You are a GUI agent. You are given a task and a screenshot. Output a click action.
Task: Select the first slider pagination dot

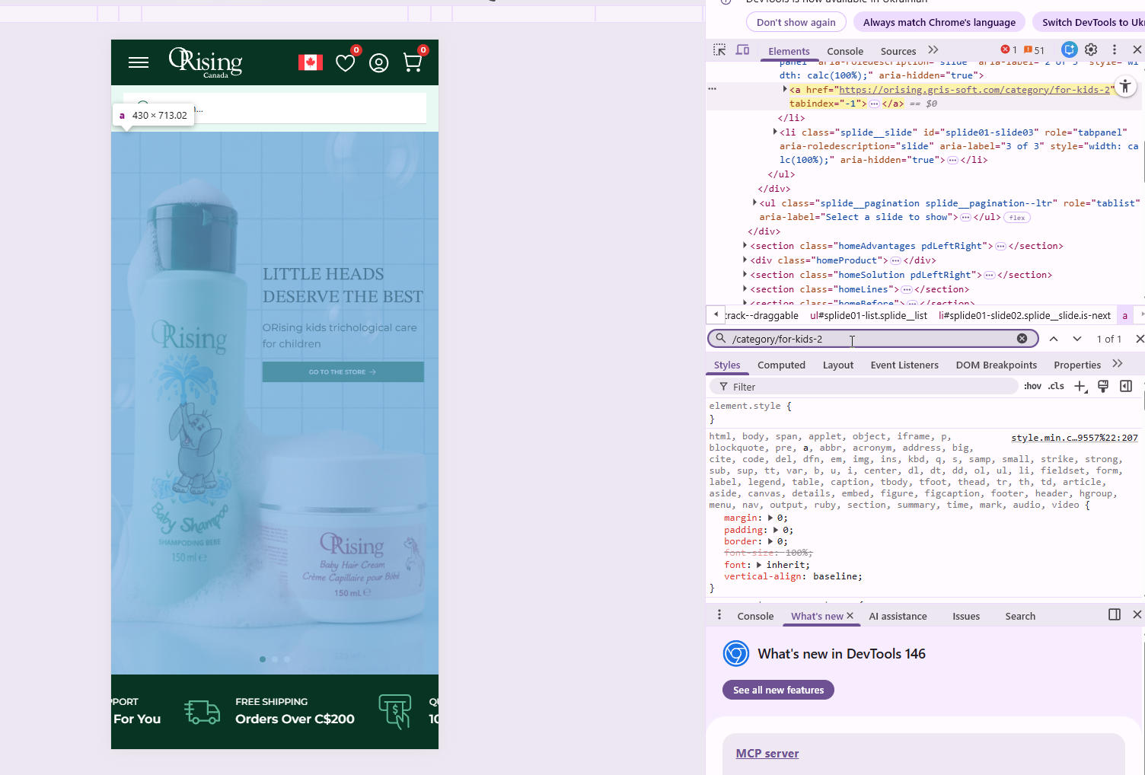pyautogui.click(x=263, y=659)
